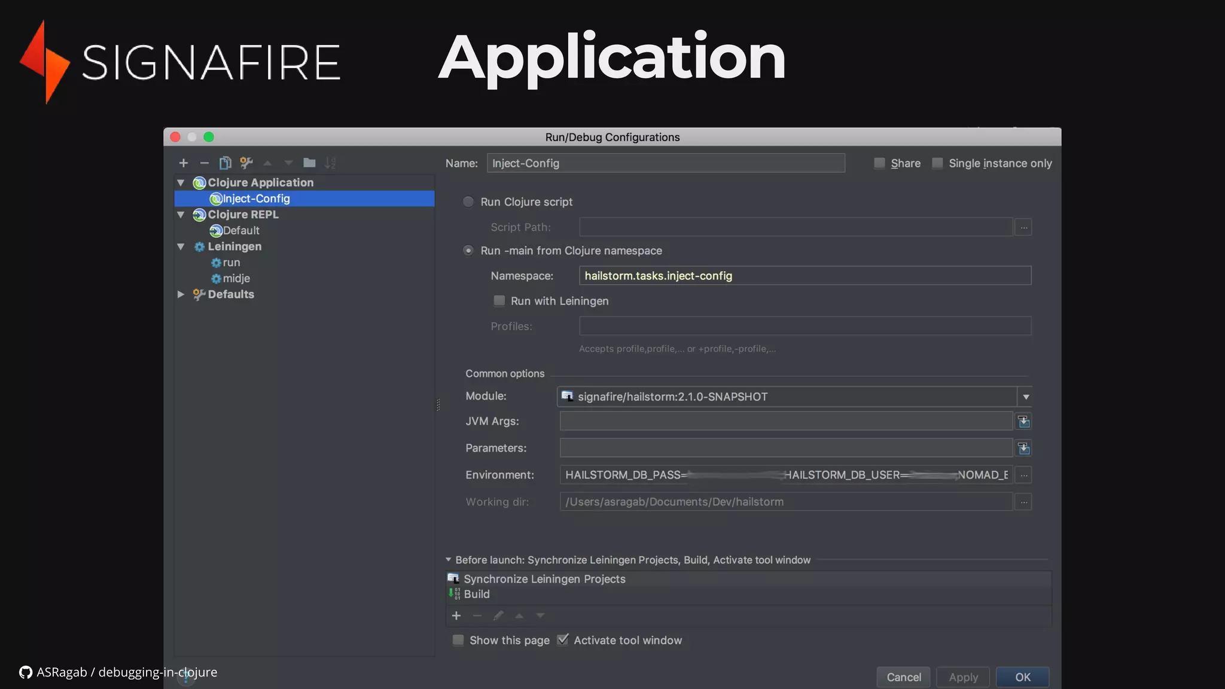Add a new run configuration
This screenshot has height=689, width=1225.
(x=184, y=163)
